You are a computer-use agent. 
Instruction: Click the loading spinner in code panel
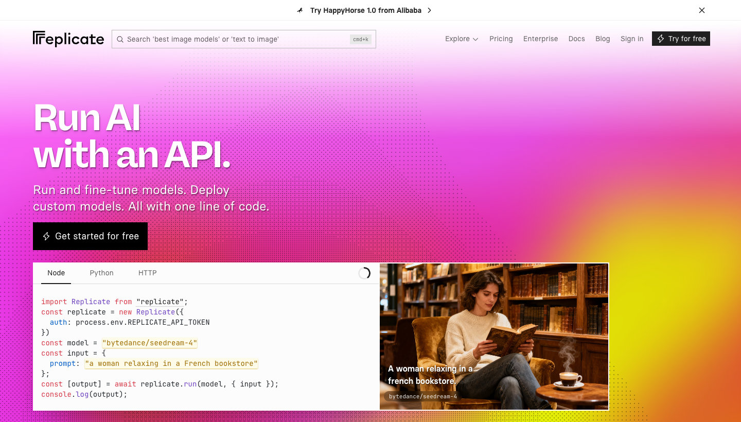click(x=364, y=273)
